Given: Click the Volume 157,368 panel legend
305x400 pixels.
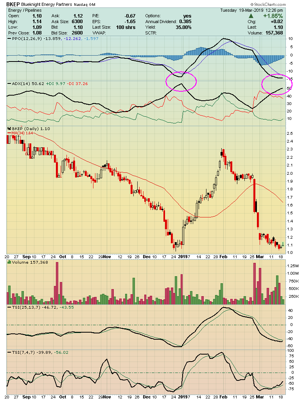Looking at the screenshot, I should (30, 262).
